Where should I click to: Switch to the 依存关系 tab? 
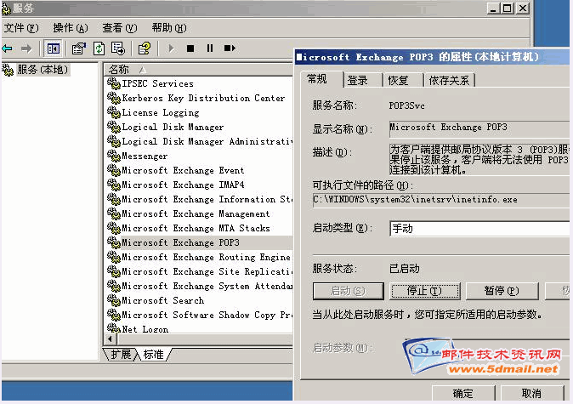click(x=450, y=81)
